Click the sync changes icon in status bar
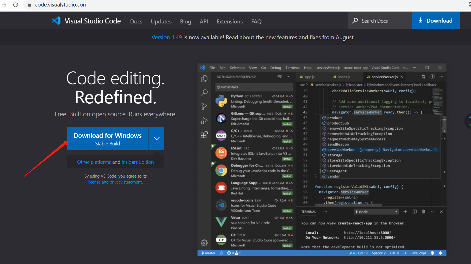The image size is (471, 264). tap(221, 253)
